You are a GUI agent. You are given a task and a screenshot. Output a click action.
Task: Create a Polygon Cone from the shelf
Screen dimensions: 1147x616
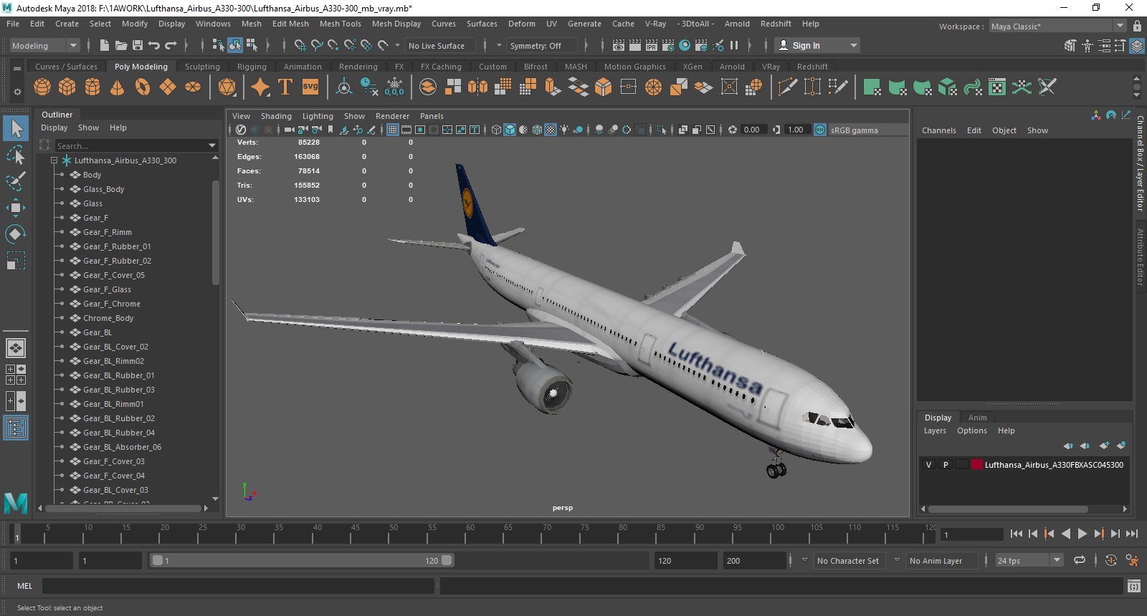tap(118, 87)
